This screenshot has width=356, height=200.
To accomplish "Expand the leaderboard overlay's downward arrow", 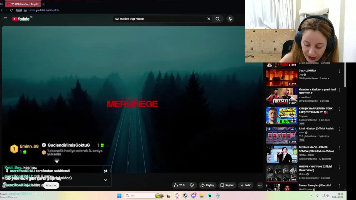I will tap(57, 161).
